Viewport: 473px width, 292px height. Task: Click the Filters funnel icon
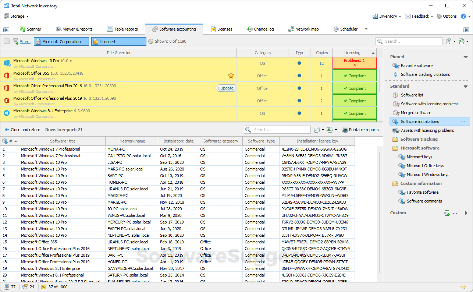(x=16, y=41)
